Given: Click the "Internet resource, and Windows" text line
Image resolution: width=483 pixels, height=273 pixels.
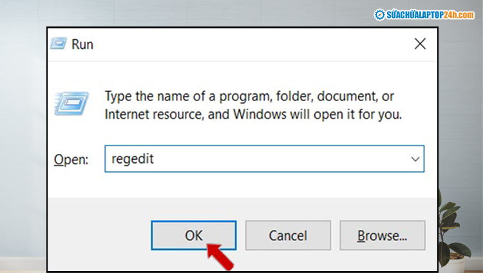Looking at the screenshot, I should click(x=252, y=116).
